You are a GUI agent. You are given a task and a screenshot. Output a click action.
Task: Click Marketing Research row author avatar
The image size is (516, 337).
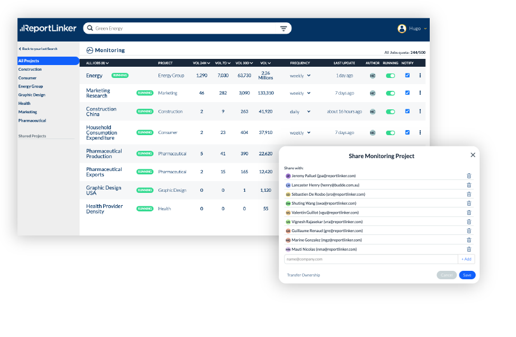click(x=373, y=93)
